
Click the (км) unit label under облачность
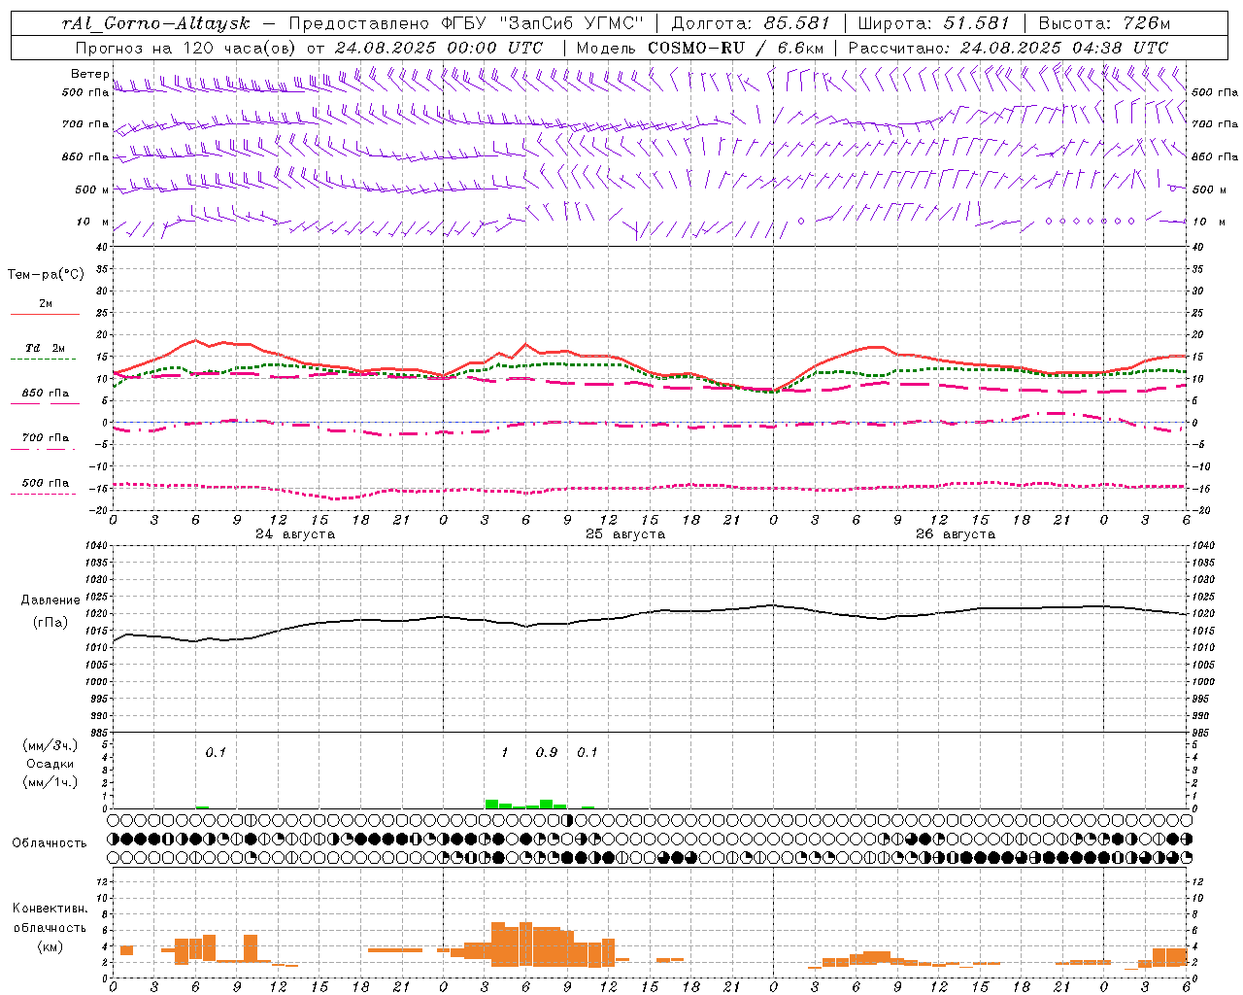50,945
